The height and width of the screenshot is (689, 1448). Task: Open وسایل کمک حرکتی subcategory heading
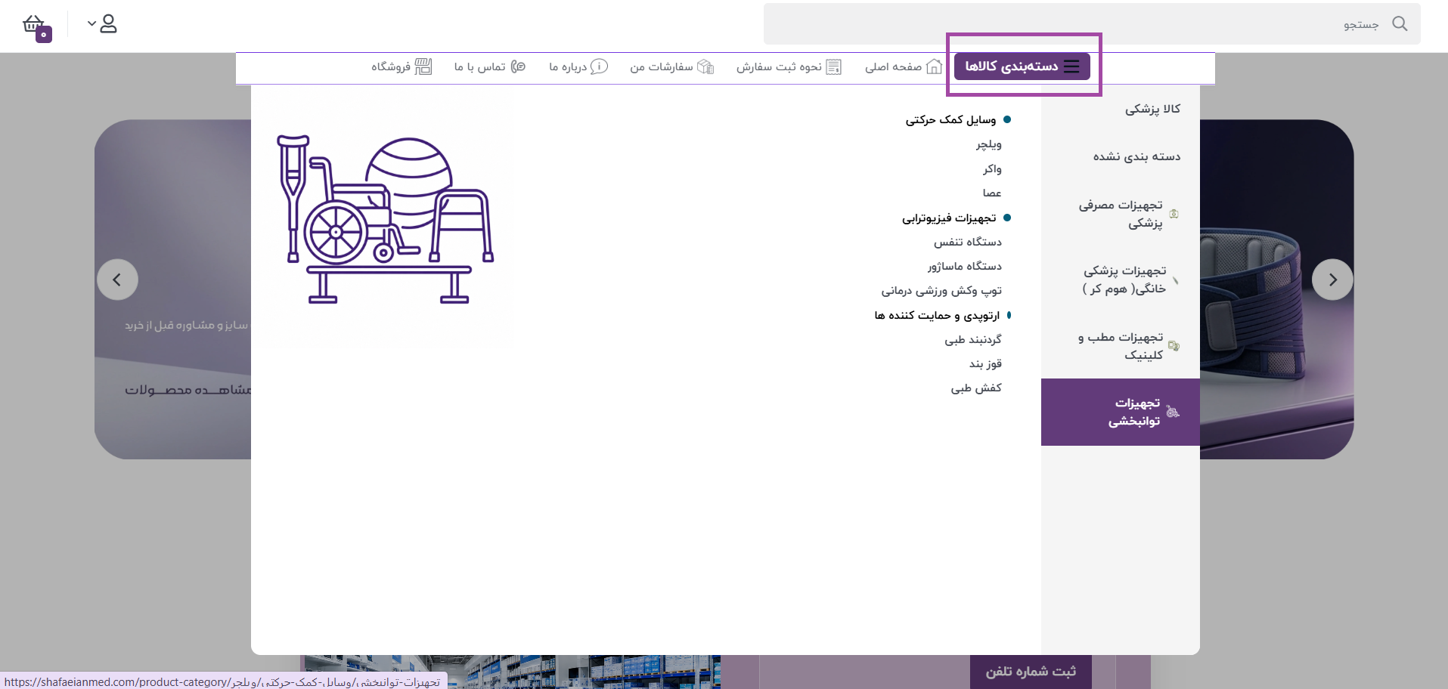pos(950,119)
